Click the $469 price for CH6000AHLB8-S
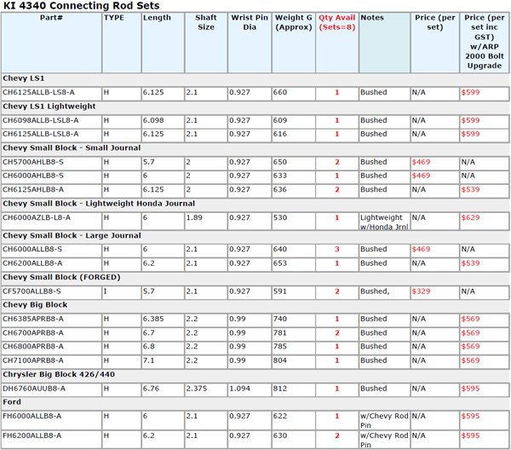The image size is (511, 450). (x=421, y=176)
